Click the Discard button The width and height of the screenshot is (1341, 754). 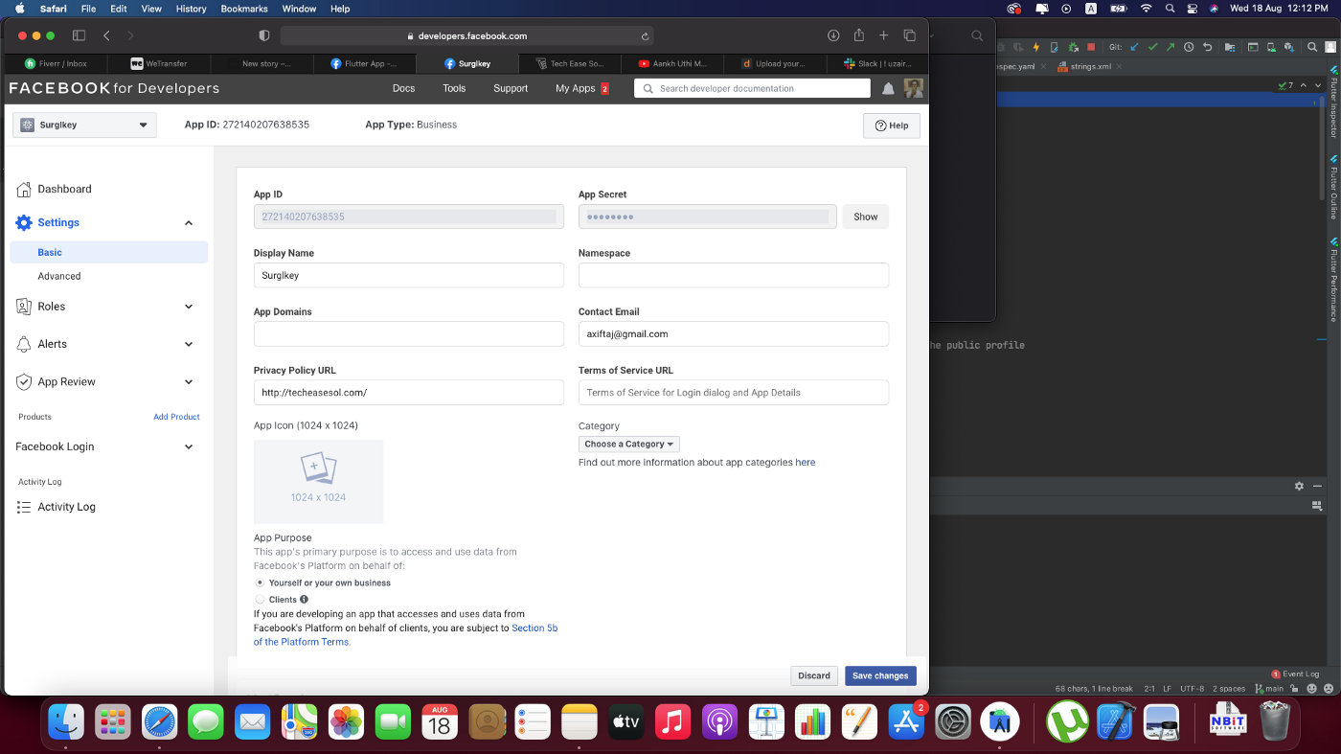point(814,675)
